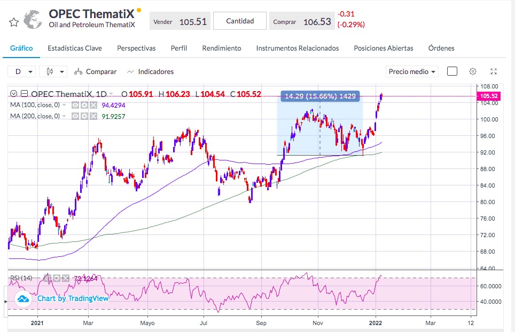Screen dimensions: 515x332
Task: Click the 100.00 price axis label
Action: coord(489,119)
